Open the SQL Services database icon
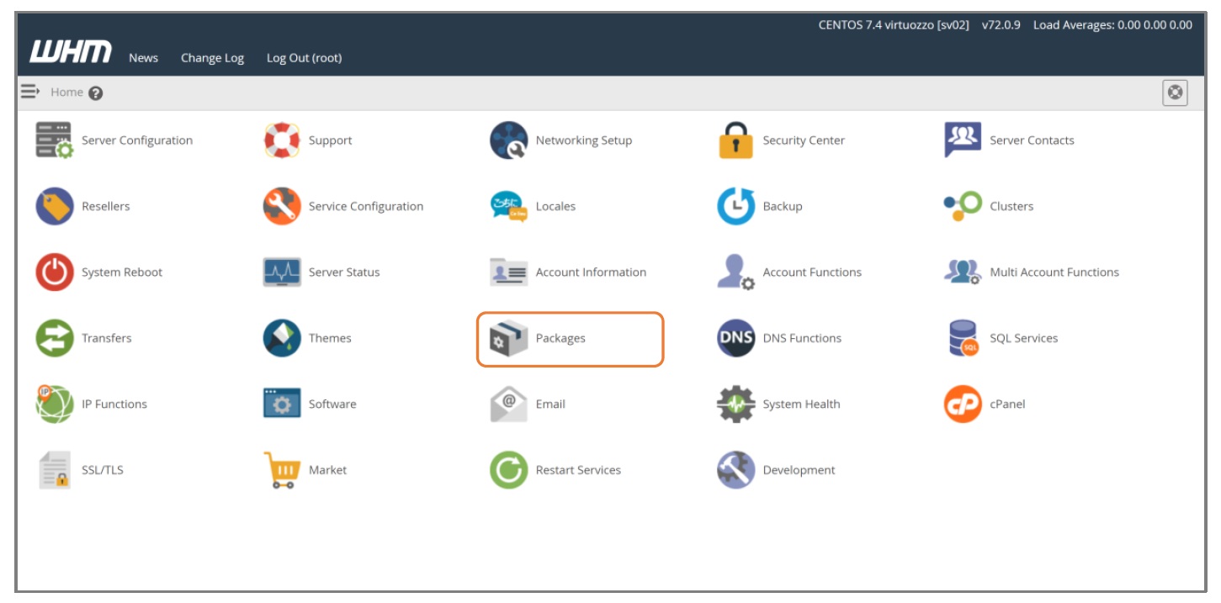Viewport: 1221px width, 603px height. point(963,338)
